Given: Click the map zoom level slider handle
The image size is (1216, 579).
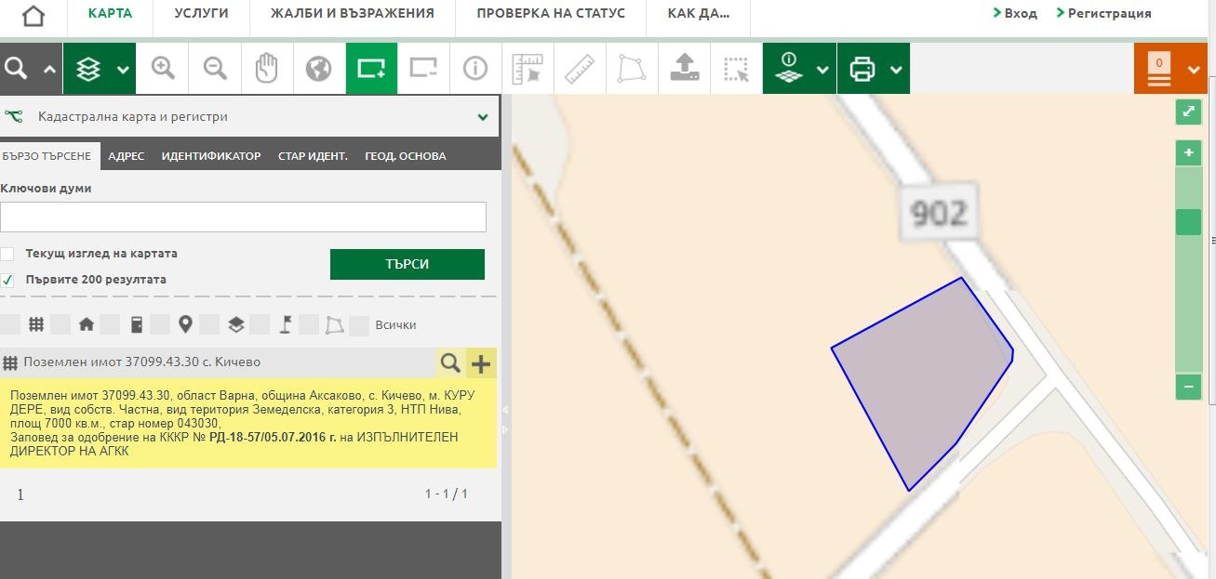Looking at the screenshot, I should coord(1188,222).
